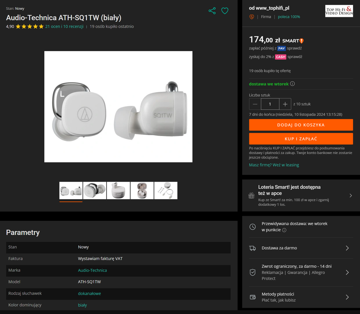Click the delivery date info icon
Viewport: 360px width, 314px height.
pyautogui.click(x=292, y=84)
